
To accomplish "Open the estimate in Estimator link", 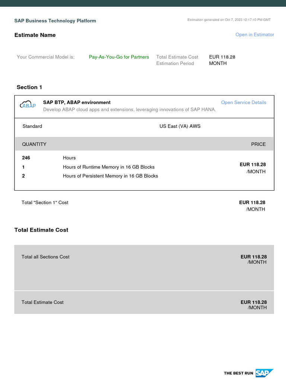I will click(254, 35).
